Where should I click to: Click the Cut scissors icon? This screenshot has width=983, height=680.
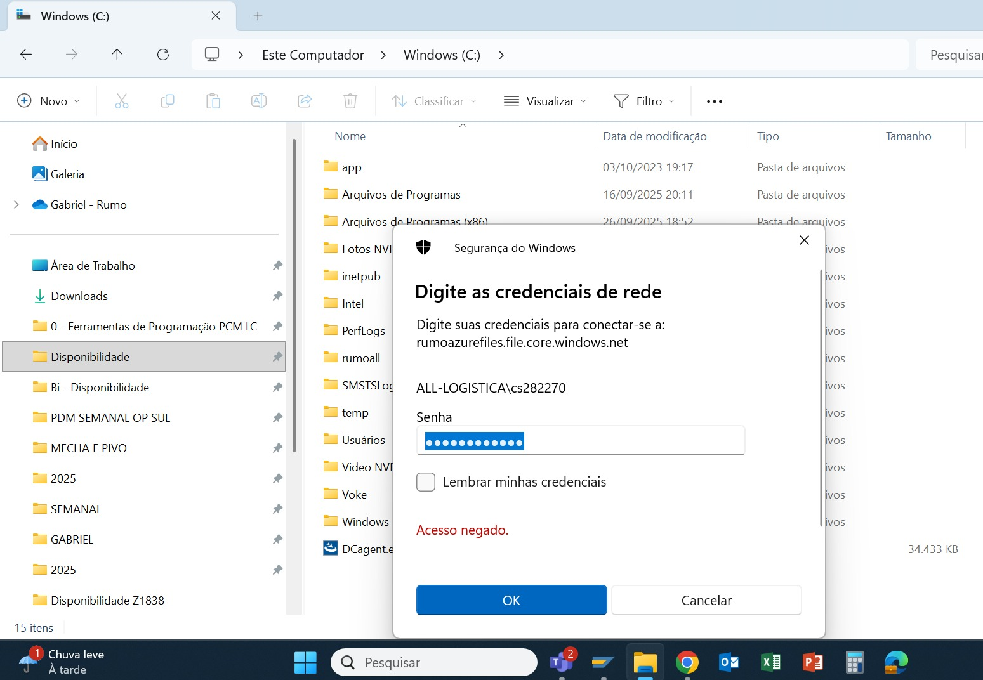tap(122, 101)
